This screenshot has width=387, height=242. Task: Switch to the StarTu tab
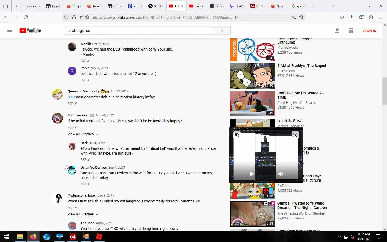click(x=155, y=6)
